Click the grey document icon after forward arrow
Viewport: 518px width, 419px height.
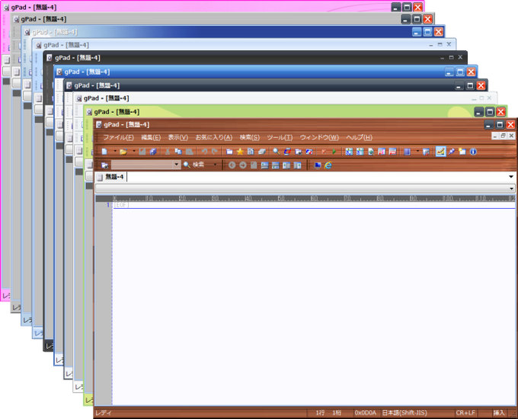(x=254, y=165)
